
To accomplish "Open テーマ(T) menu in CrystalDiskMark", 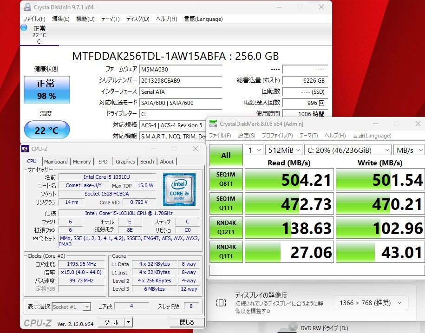I will tap(308, 136).
